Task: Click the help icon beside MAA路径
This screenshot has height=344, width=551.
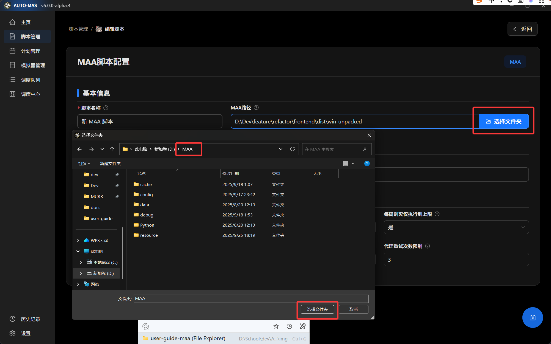Action: pos(256,108)
